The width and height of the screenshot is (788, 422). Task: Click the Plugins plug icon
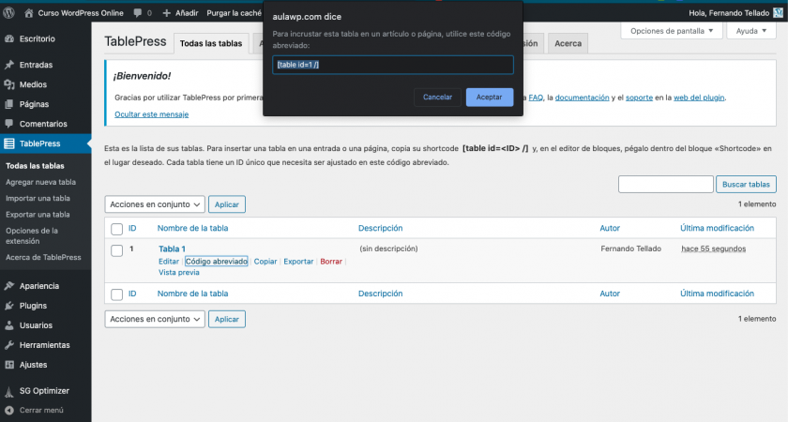[9, 306]
